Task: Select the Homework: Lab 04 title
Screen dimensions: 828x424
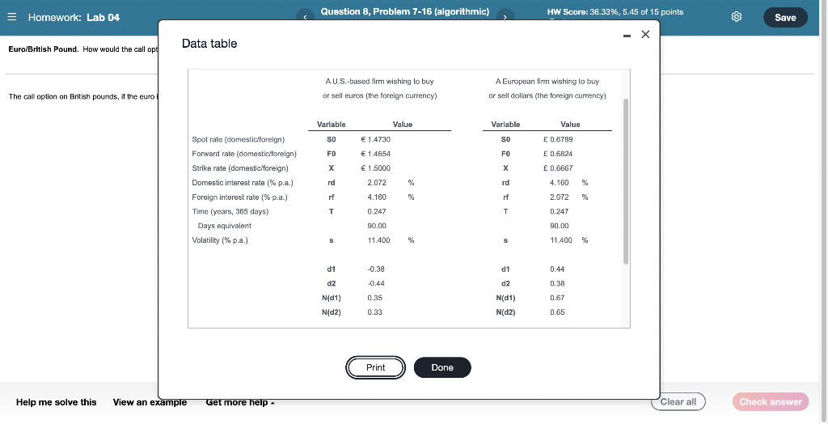Action: pyautogui.click(x=74, y=18)
